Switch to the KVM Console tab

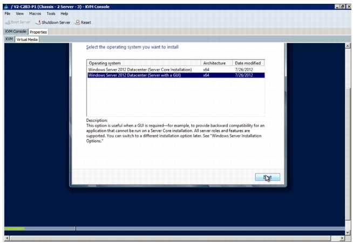tap(16, 31)
